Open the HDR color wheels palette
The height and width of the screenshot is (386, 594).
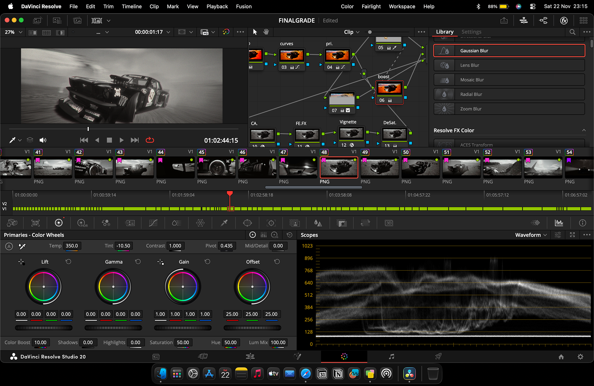click(x=82, y=223)
